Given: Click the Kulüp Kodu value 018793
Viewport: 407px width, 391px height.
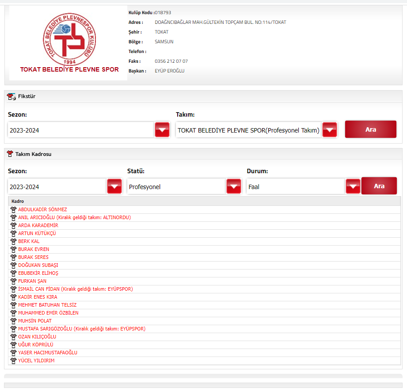Looking at the screenshot, I should (163, 12).
